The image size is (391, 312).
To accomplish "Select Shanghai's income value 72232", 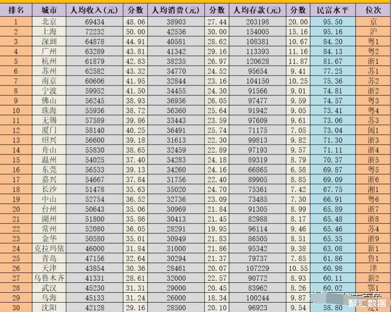I will 94,32.
